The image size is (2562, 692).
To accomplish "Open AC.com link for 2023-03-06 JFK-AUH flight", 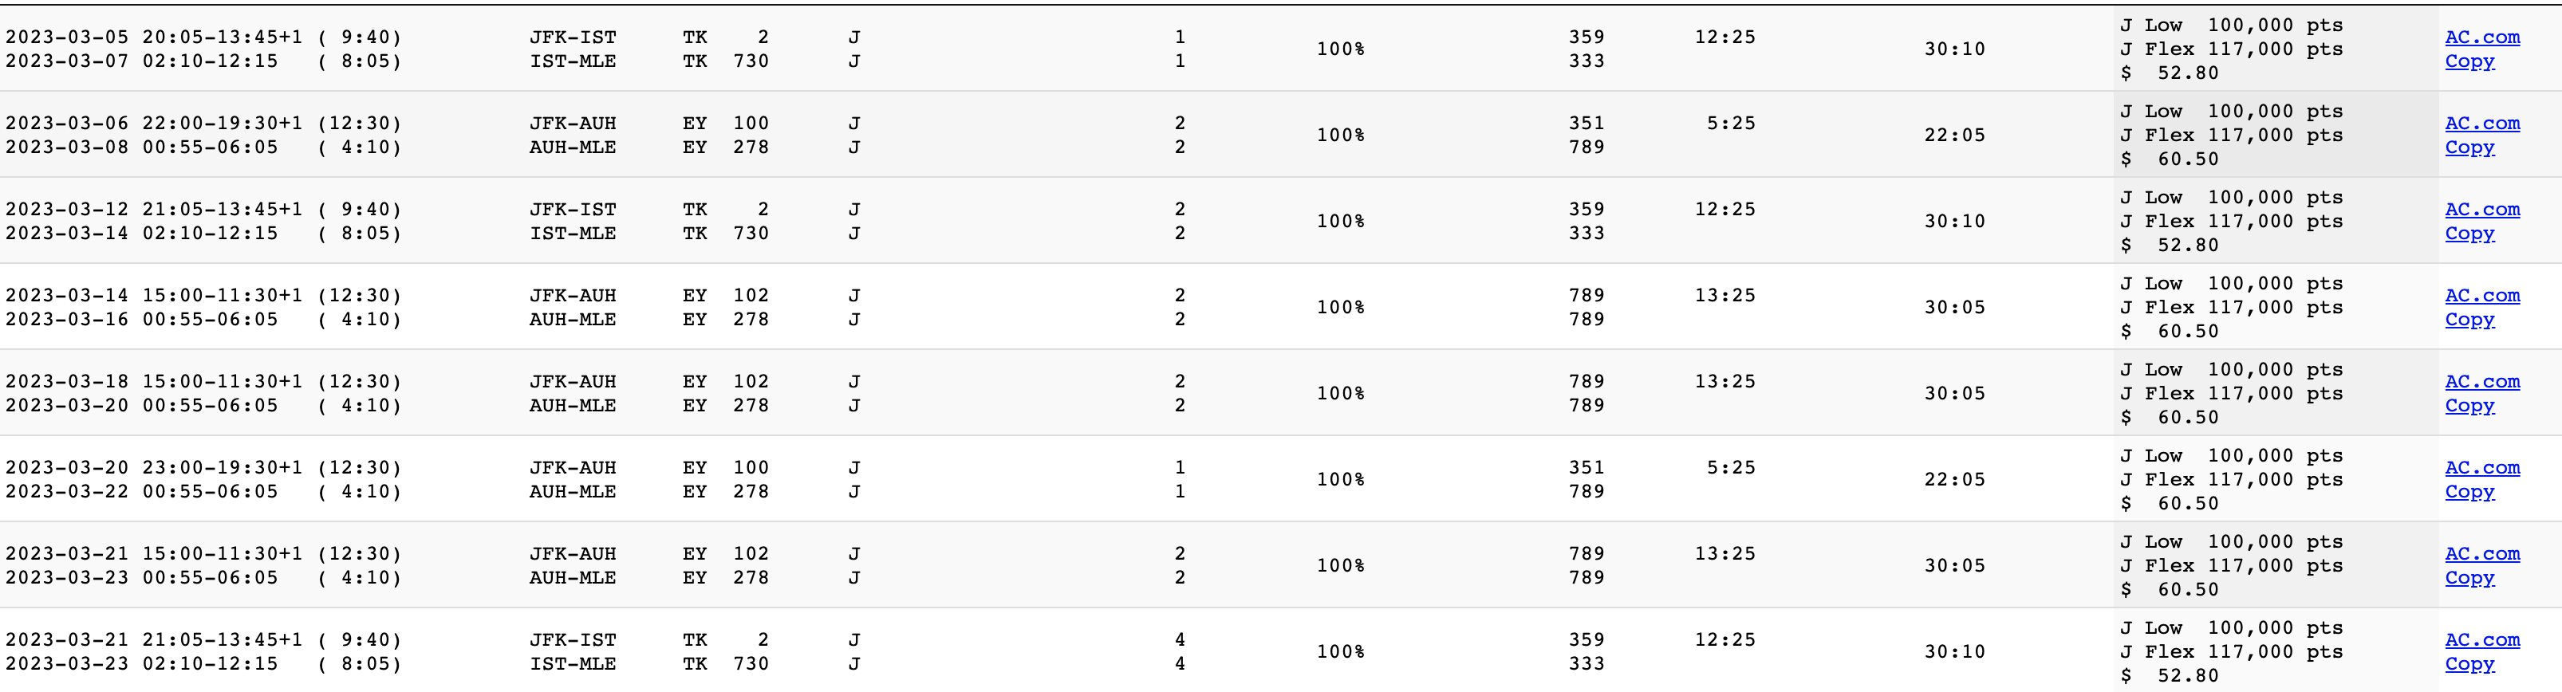I will pos(2482,124).
